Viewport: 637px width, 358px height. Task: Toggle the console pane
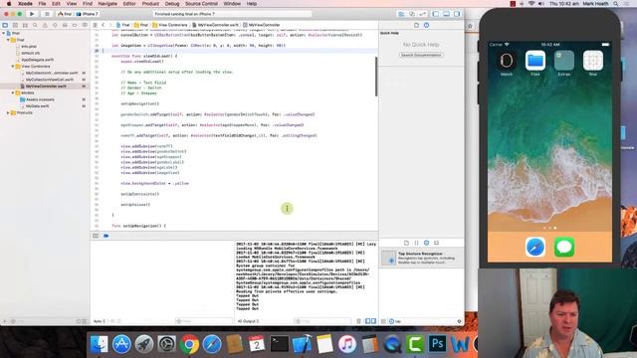pos(374,321)
